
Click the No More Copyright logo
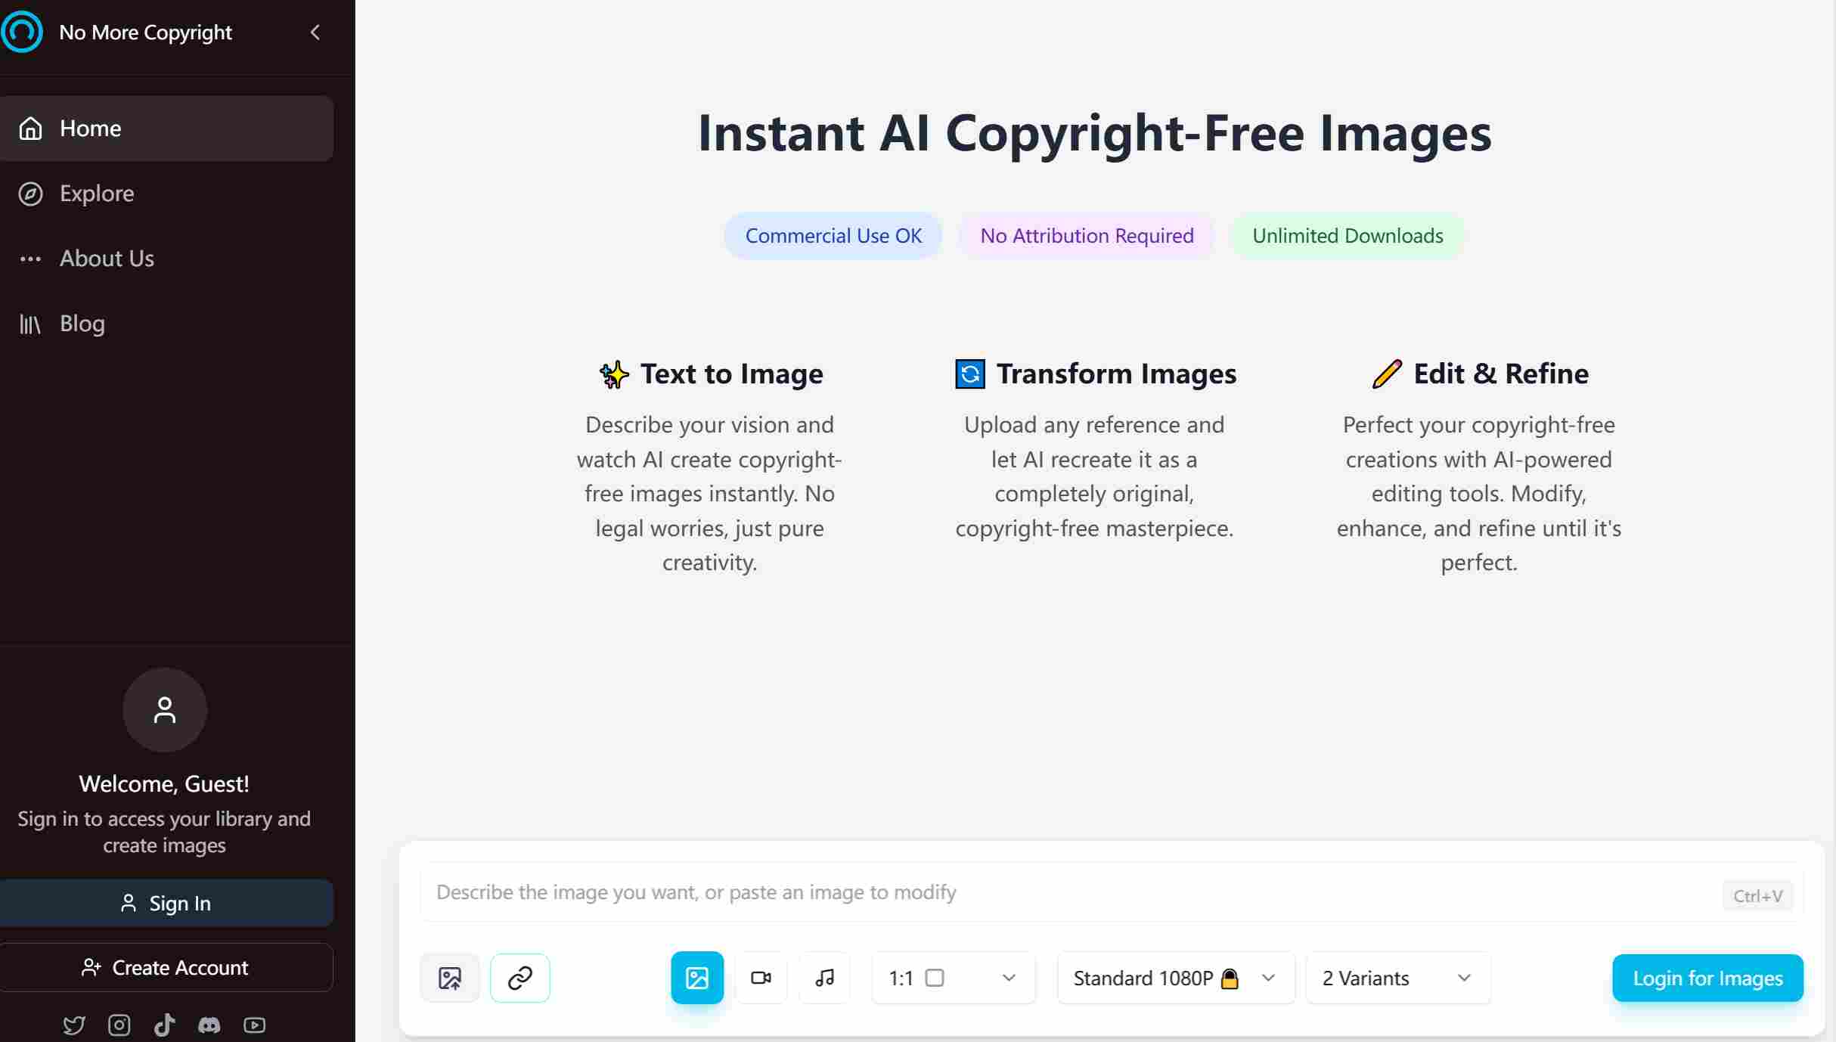(22, 32)
